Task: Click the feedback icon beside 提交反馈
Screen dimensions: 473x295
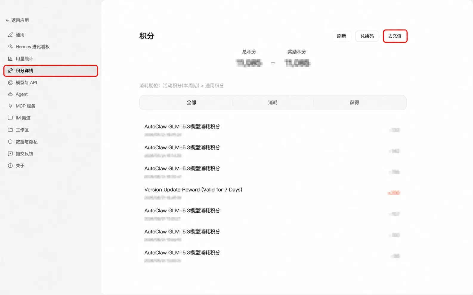Action: pyautogui.click(x=10, y=154)
